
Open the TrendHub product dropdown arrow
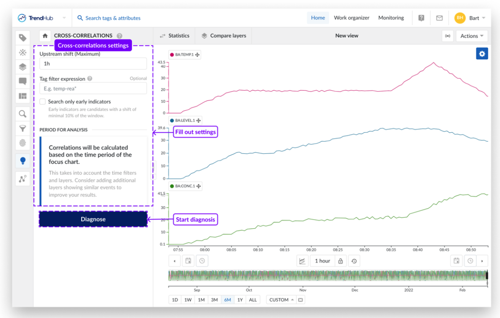(x=64, y=18)
